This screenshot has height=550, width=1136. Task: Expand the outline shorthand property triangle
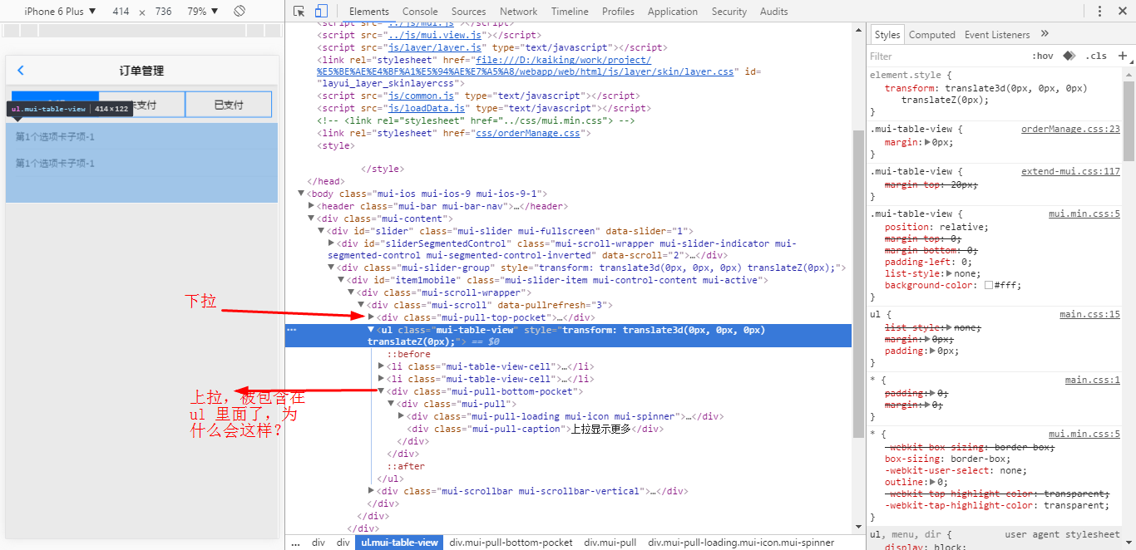pyautogui.click(x=933, y=482)
